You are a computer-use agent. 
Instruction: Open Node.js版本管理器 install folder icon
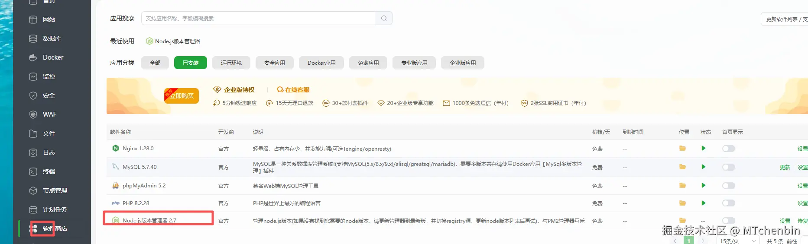tap(682, 220)
